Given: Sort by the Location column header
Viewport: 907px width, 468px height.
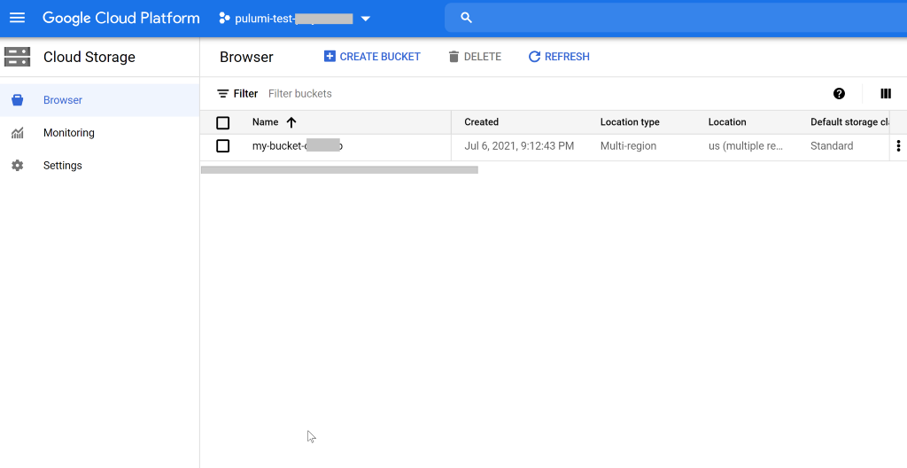Looking at the screenshot, I should (727, 122).
